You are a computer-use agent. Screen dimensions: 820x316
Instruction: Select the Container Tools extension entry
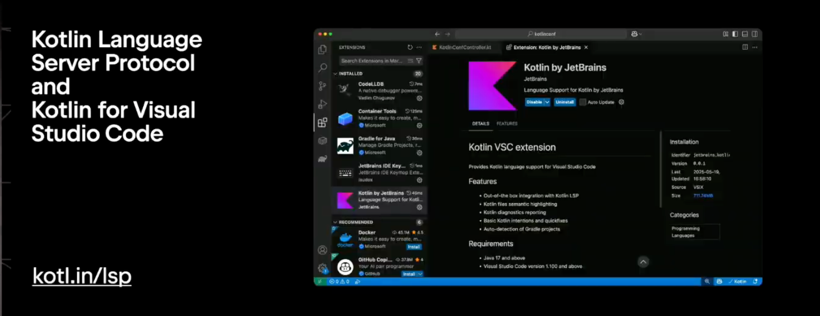379,118
